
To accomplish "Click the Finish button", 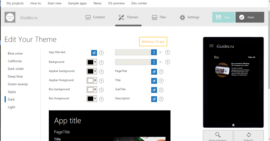I will coord(250,17).
